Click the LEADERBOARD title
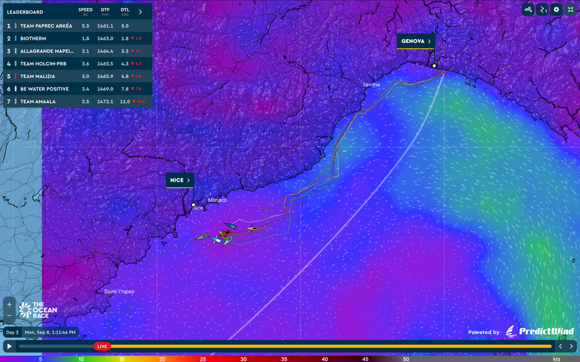This screenshot has width=580, height=362. (x=25, y=12)
